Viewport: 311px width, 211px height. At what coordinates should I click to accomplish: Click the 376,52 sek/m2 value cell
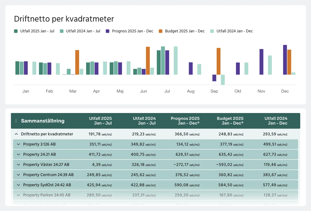pos(187,175)
